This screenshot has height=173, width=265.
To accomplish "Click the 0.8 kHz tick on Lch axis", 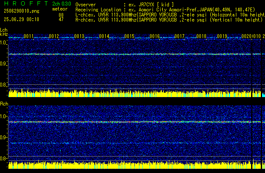I will click(x=4, y=85).
